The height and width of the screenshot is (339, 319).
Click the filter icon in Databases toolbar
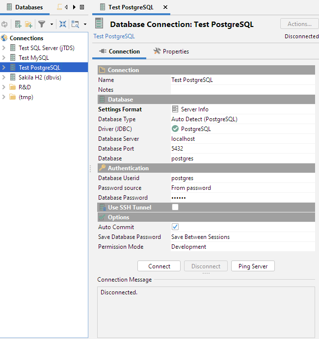[42, 24]
